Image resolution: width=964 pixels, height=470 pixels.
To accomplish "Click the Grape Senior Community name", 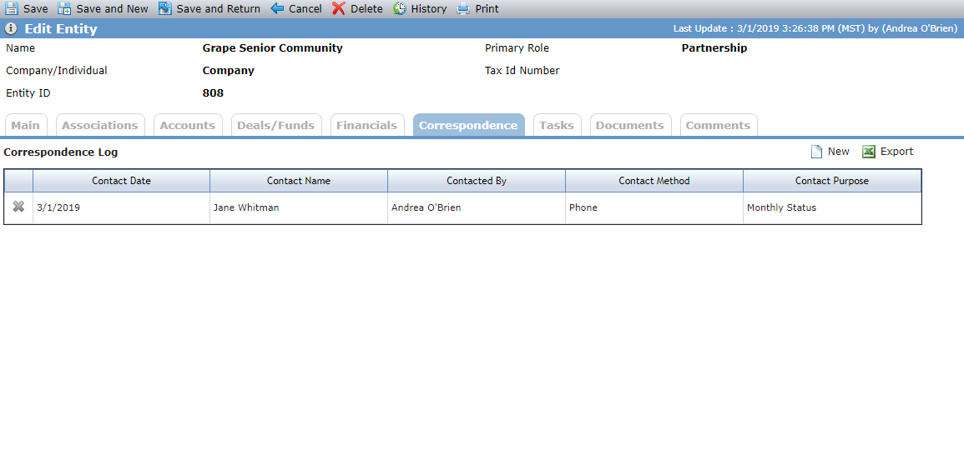I will tap(272, 47).
